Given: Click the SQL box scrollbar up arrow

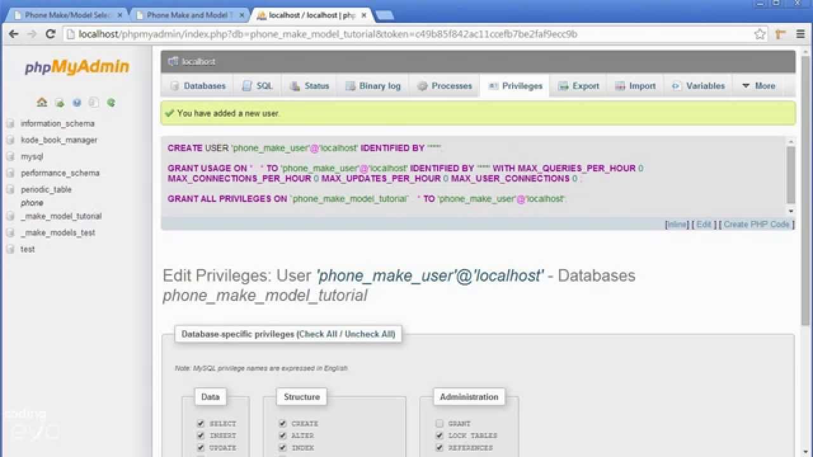Looking at the screenshot, I should point(791,142).
